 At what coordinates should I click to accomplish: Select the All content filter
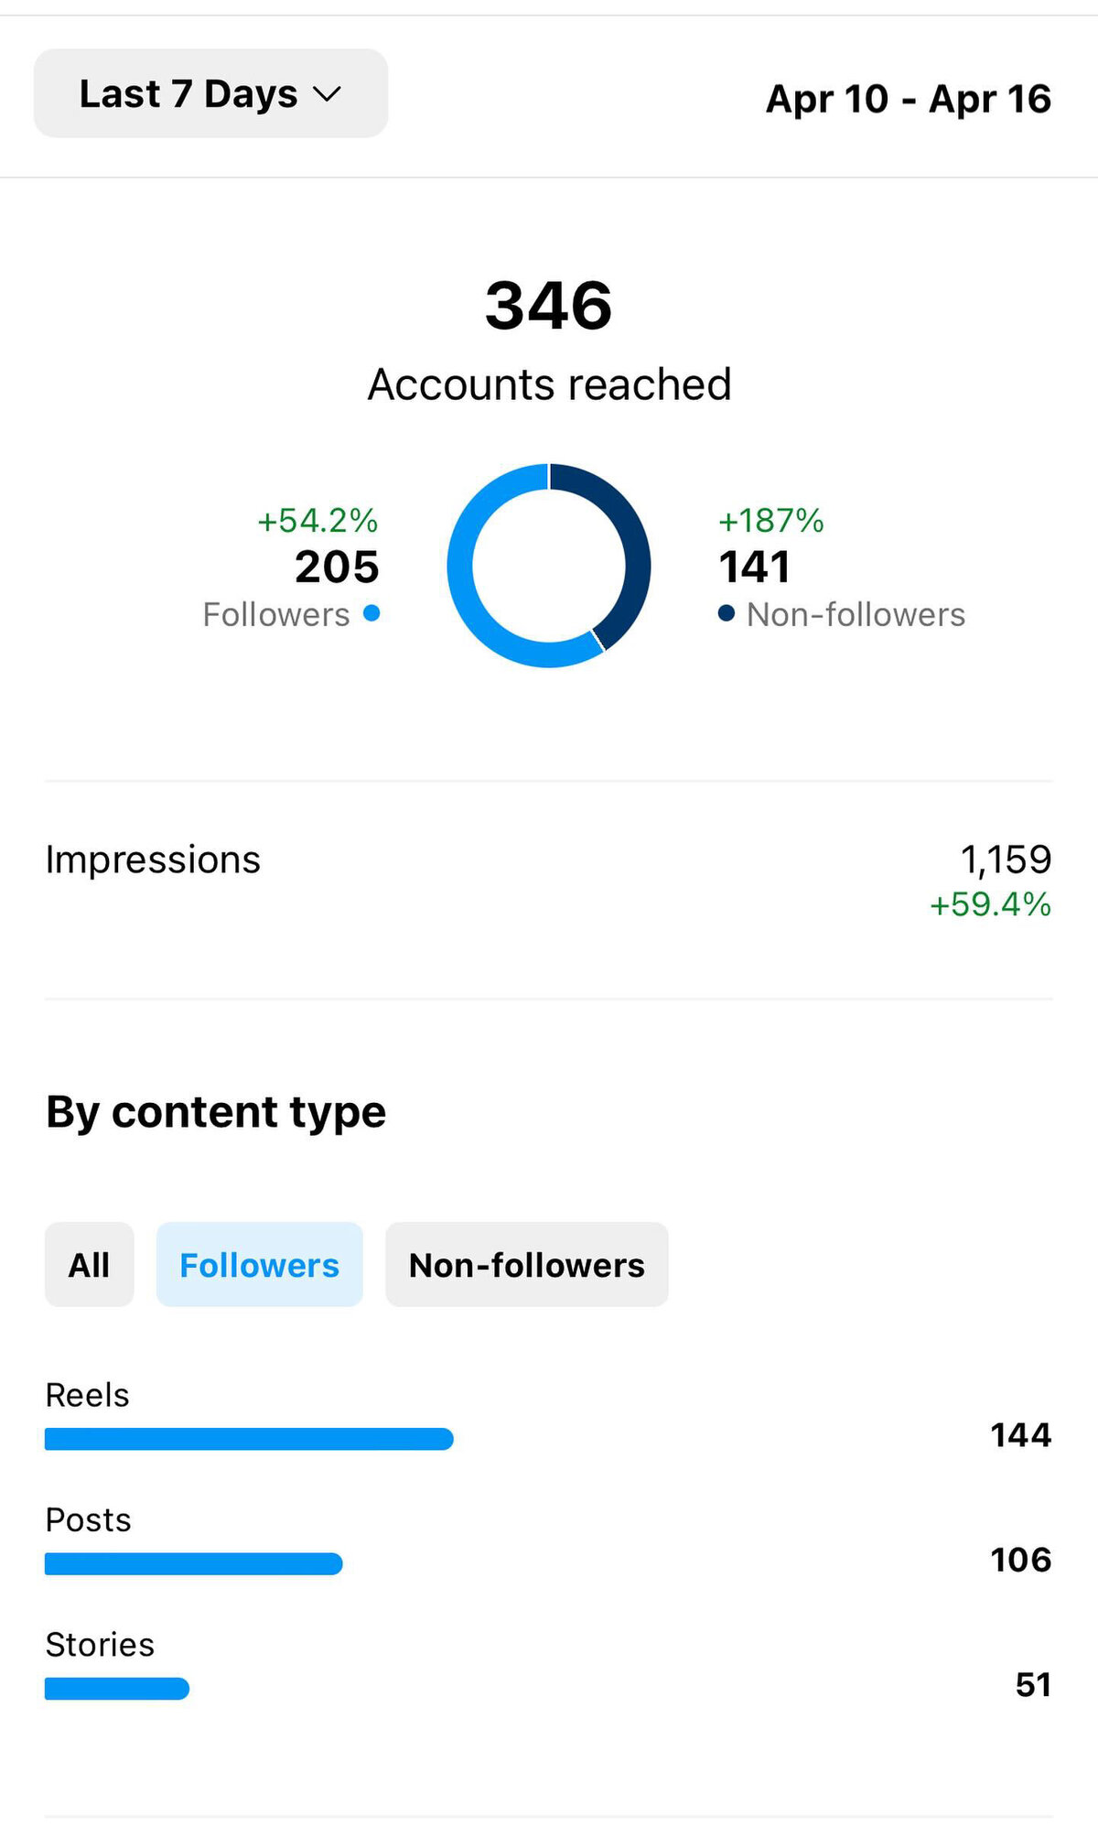tap(90, 1264)
